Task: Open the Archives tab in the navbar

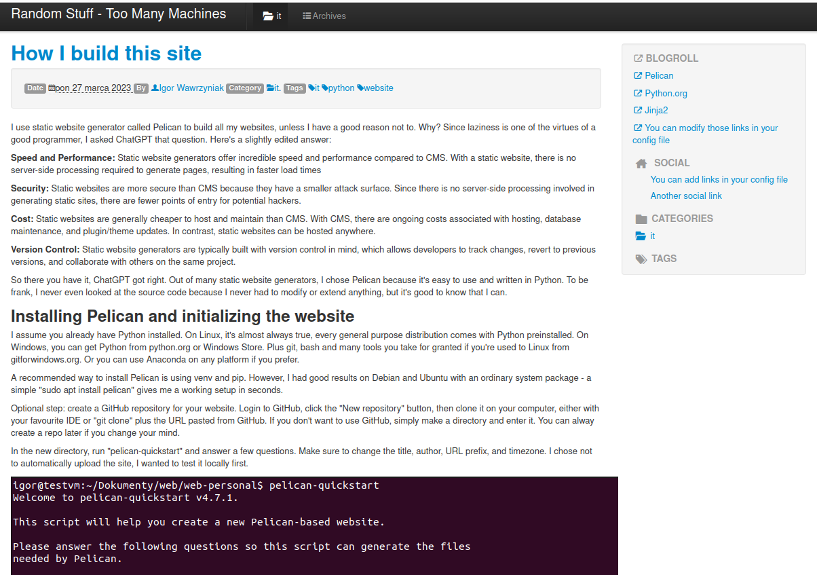Action: 324,16
